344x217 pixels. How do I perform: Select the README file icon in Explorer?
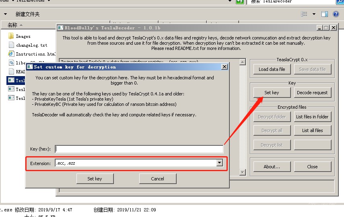11,71
